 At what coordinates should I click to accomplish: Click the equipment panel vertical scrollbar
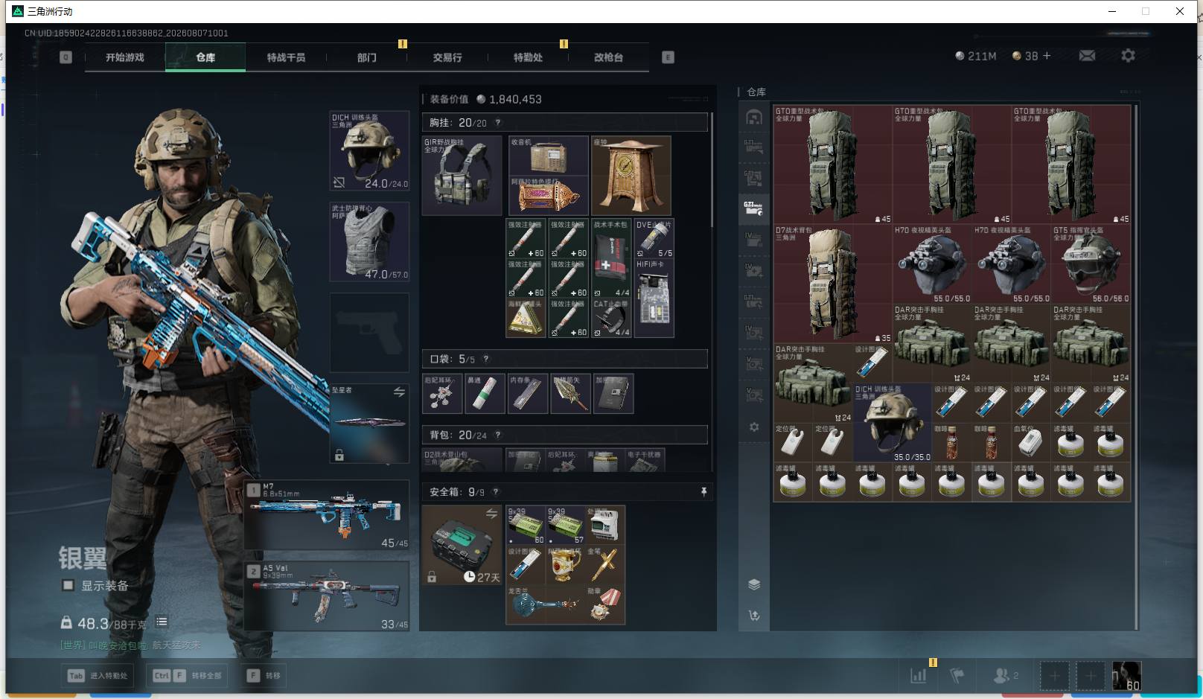(712, 170)
